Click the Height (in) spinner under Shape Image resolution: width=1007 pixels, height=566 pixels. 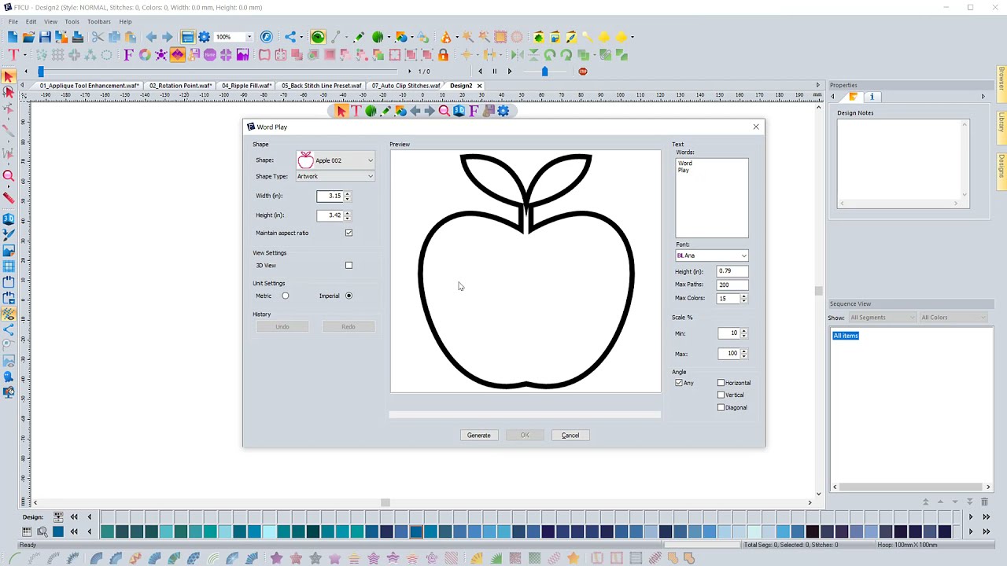click(x=347, y=215)
